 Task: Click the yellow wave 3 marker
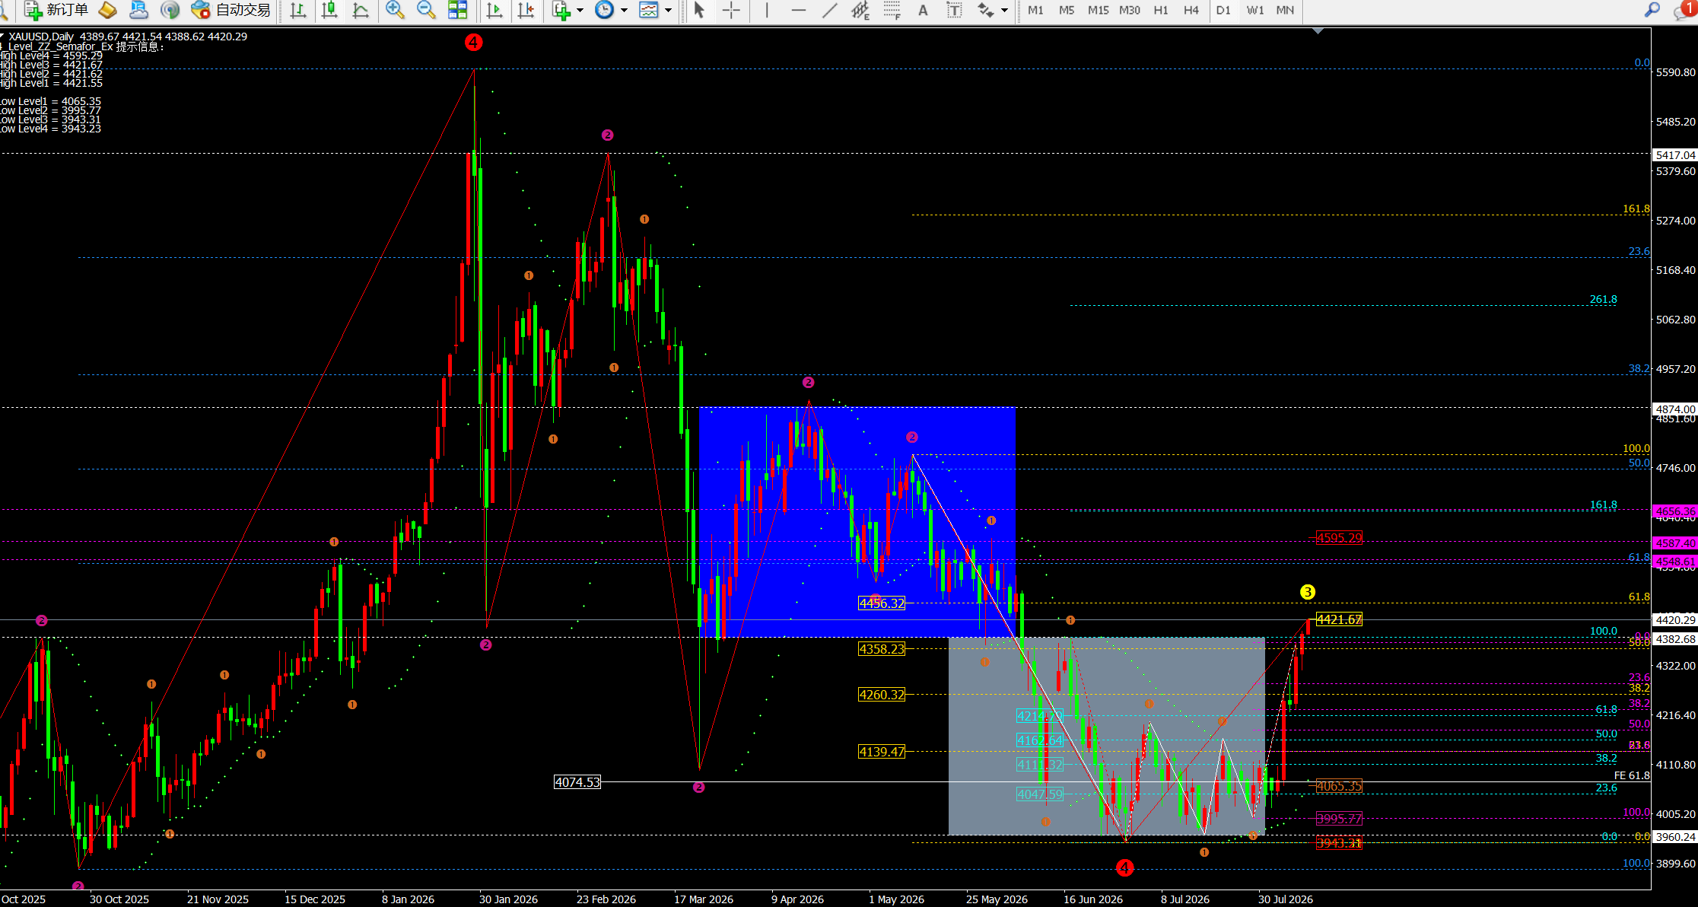[1307, 592]
